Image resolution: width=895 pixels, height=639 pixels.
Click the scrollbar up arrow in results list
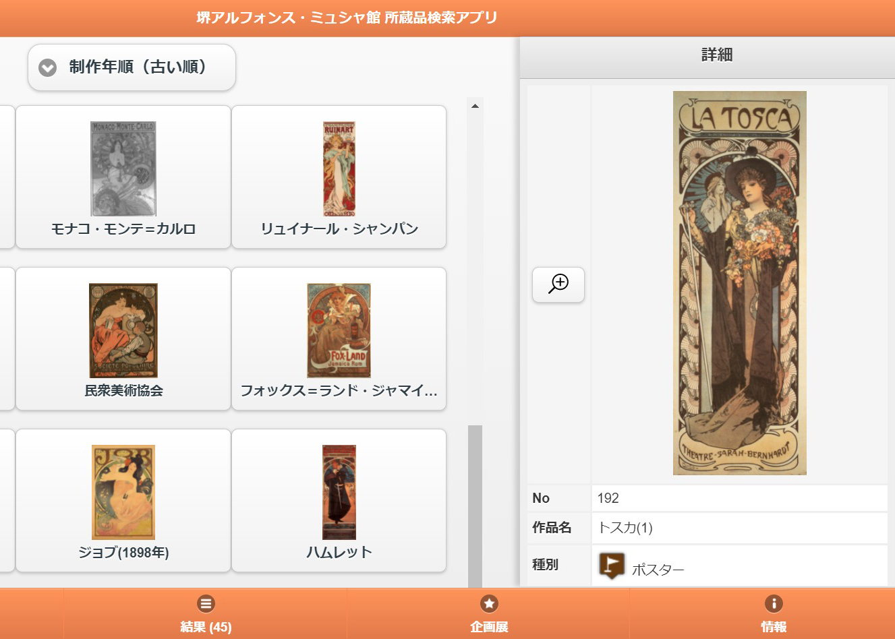click(x=475, y=106)
